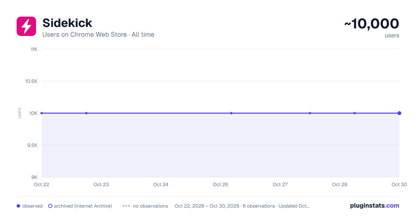Click the hollow 'archived' legend circle

pyautogui.click(x=50, y=206)
